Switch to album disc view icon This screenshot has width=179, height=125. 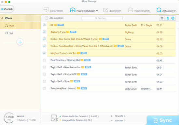point(173,18)
